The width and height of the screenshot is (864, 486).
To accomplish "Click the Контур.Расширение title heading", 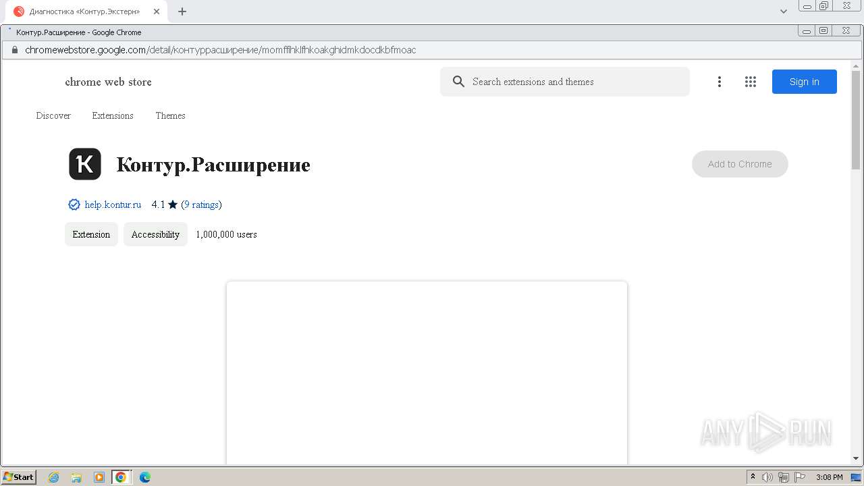I will [213, 165].
